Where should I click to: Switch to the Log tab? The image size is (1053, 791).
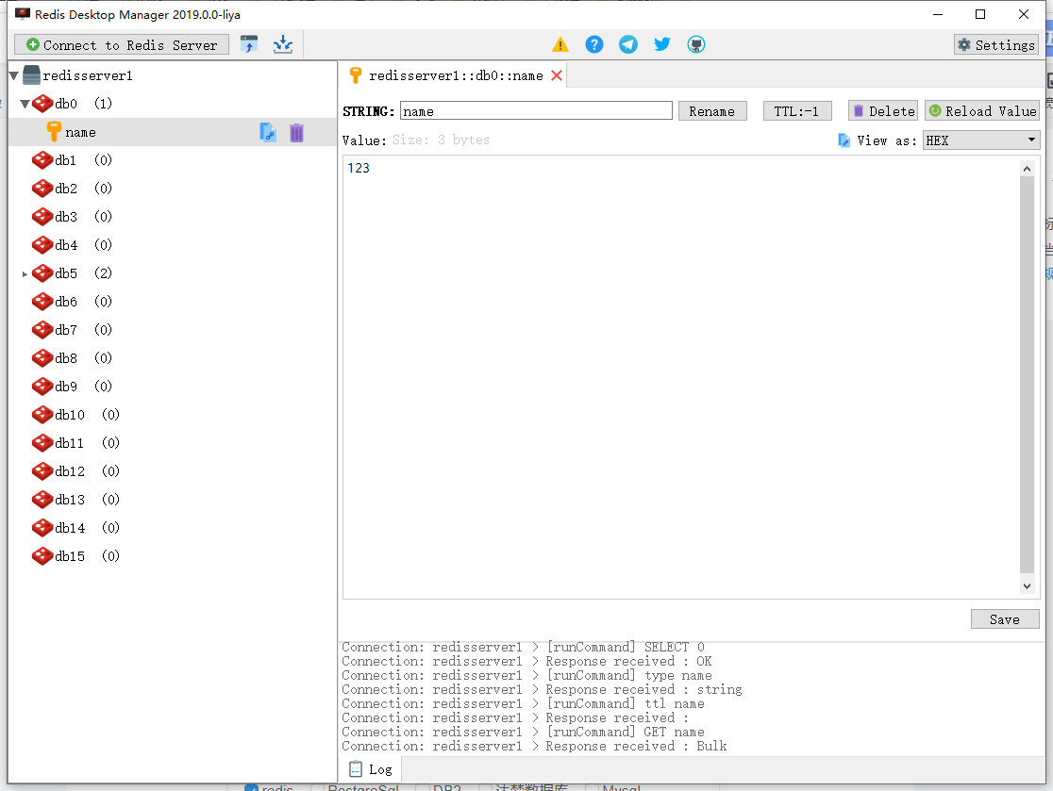(371, 769)
